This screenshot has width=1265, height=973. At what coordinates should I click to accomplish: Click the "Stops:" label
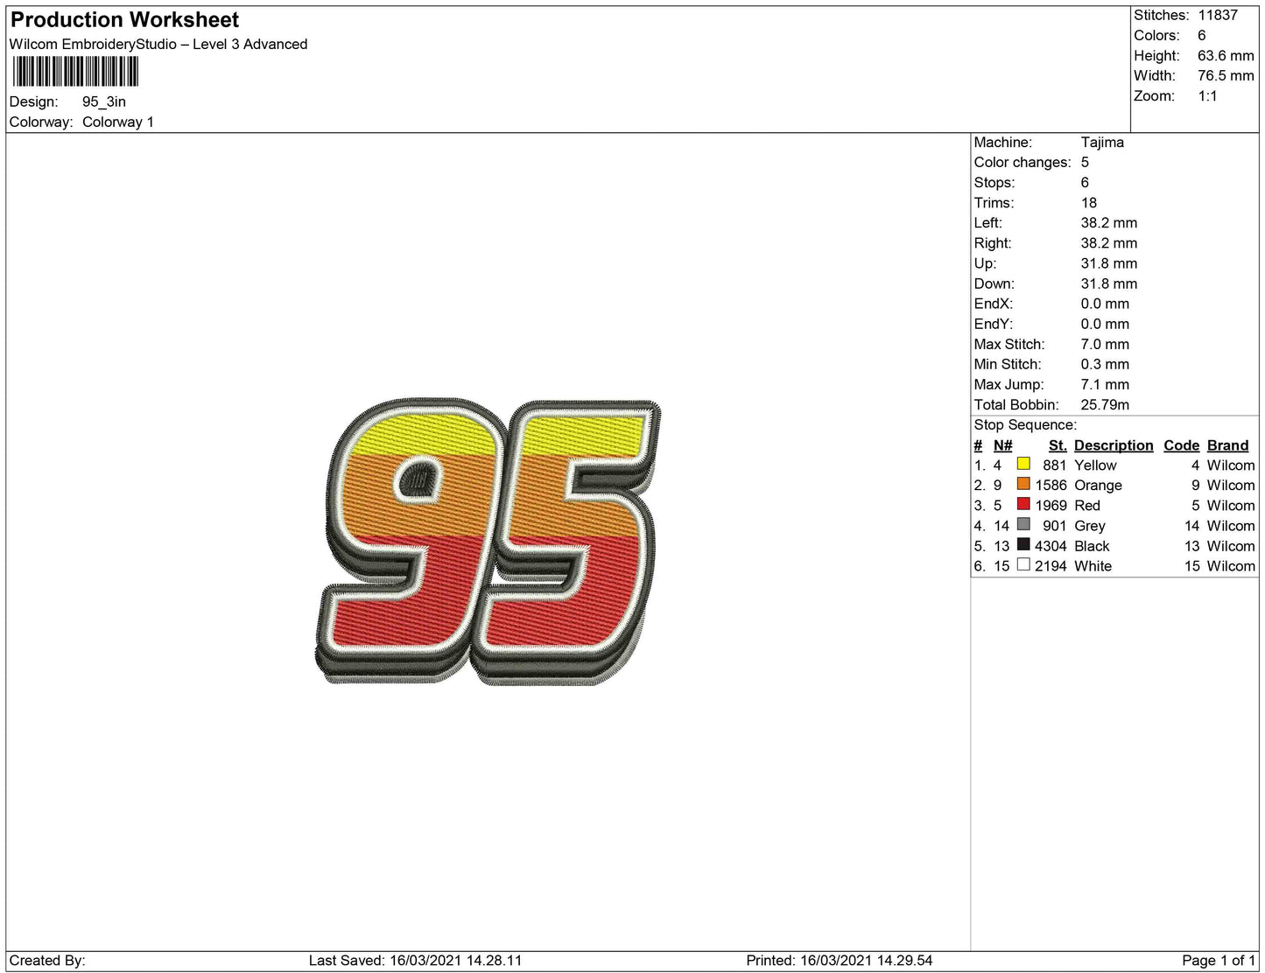(x=994, y=183)
